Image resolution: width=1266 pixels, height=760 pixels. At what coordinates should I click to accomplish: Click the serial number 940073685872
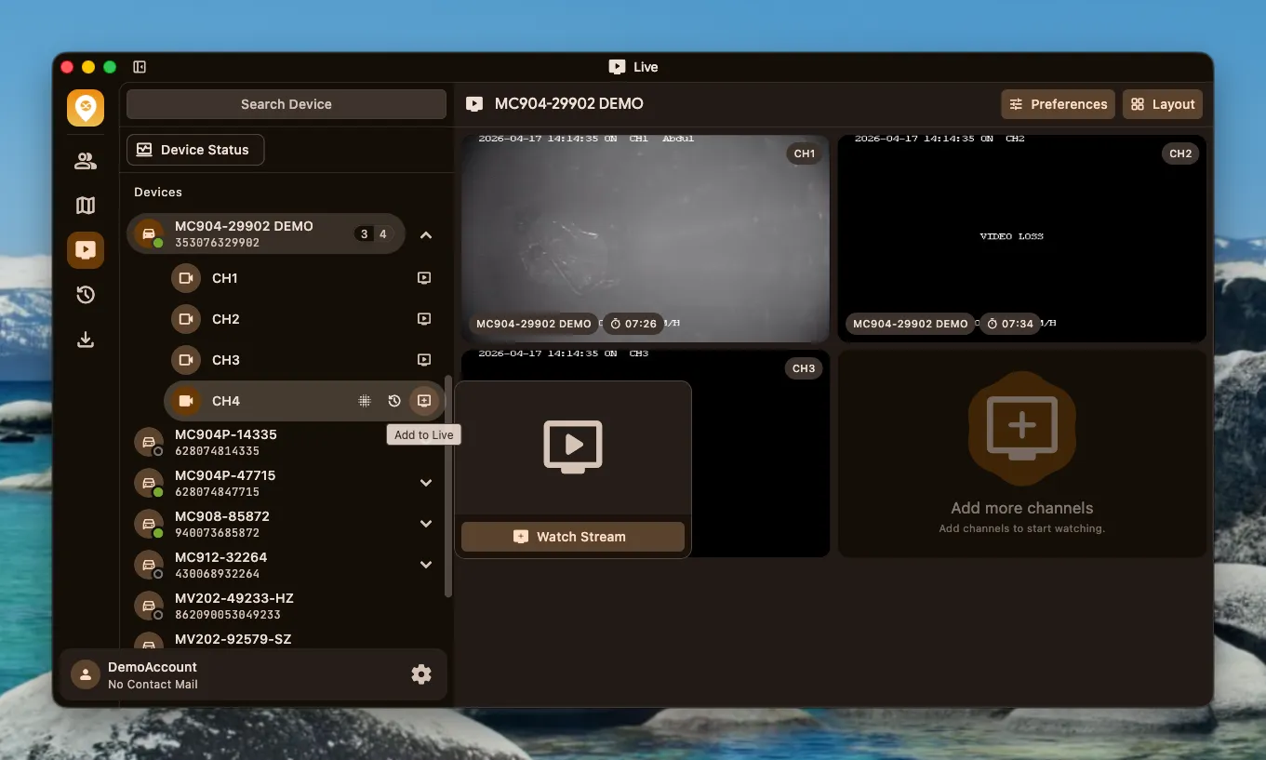[218, 533]
